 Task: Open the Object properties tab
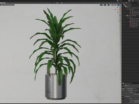pos(123,100)
